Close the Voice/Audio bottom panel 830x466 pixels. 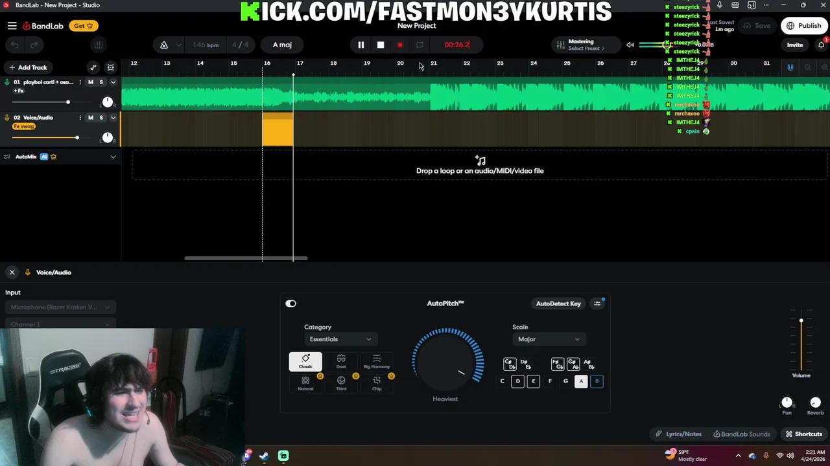click(12, 272)
